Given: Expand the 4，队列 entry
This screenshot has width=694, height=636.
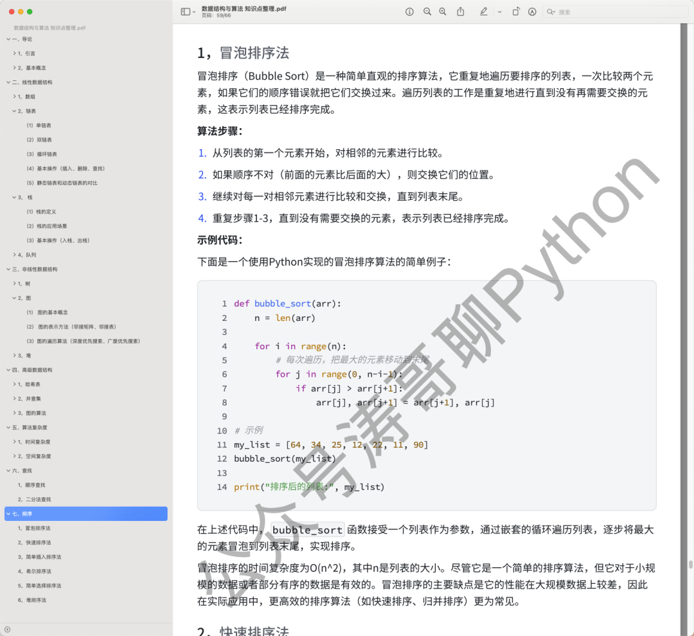Looking at the screenshot, I should pos(13,254).
